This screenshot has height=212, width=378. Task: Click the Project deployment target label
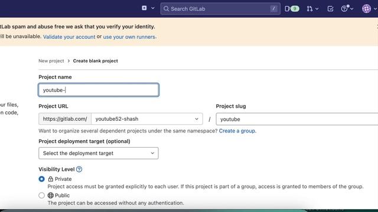pyautogui.click(x=84, y=141)
